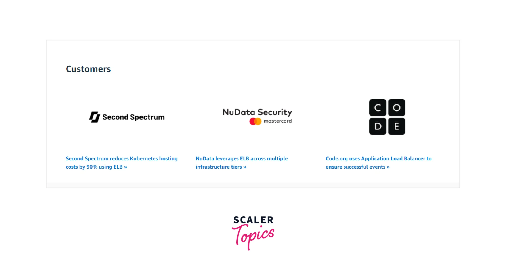Click the » arrow after 'using ELB'

click(x=126, y=167)
